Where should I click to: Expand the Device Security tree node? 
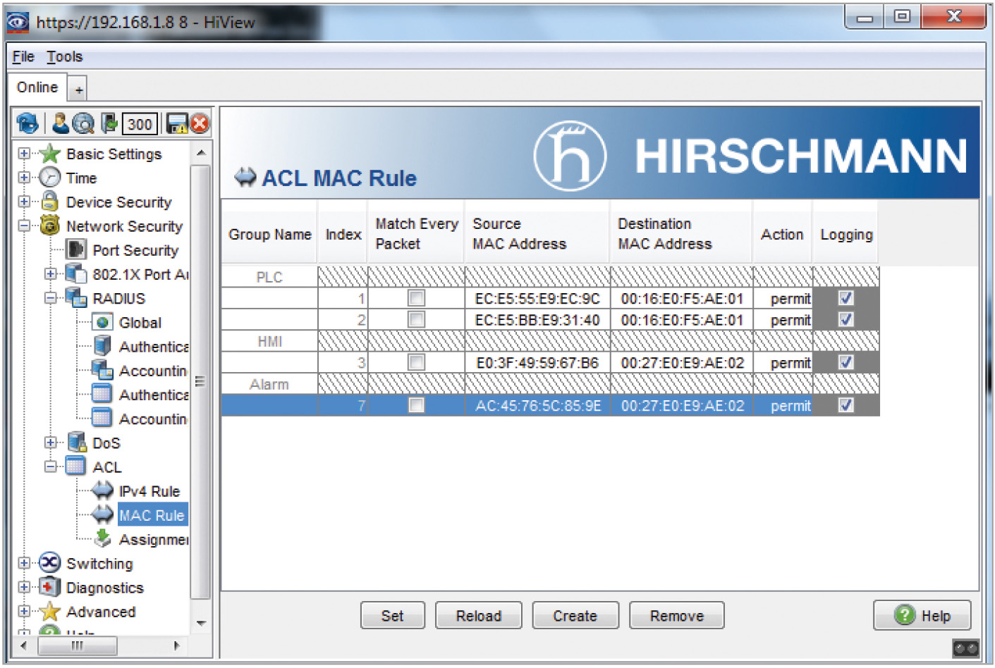24,202
